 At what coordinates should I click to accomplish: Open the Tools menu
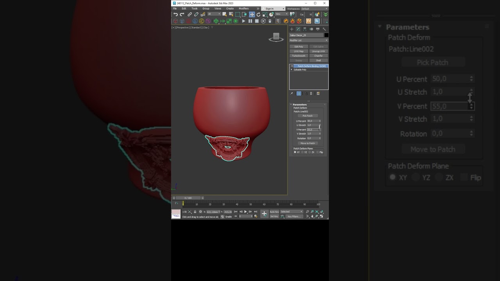pyautogui.click(x=194, y=9)
